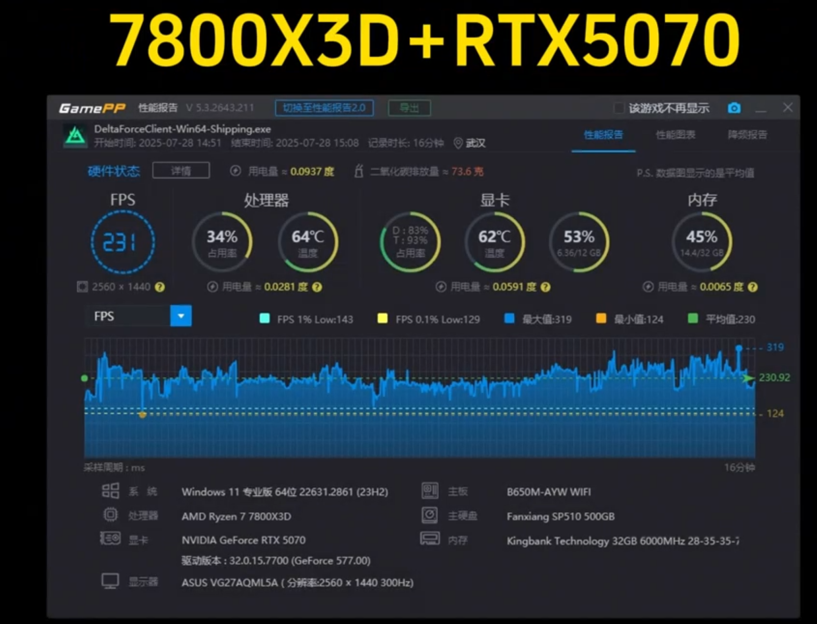This screenshot has height=624, width=817.
Task: Click the 230.92 average value label
Action: point(774,378)
